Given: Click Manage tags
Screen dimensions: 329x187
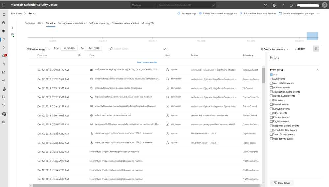Looking at the screenshot, I should click(186, 13).
